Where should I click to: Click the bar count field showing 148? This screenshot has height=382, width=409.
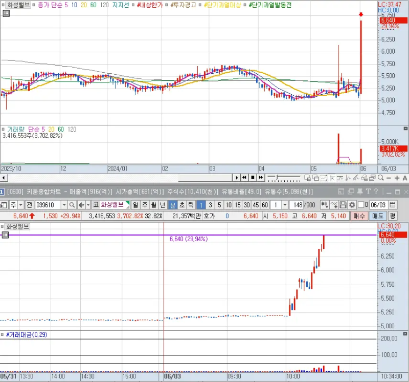point(298,205)
